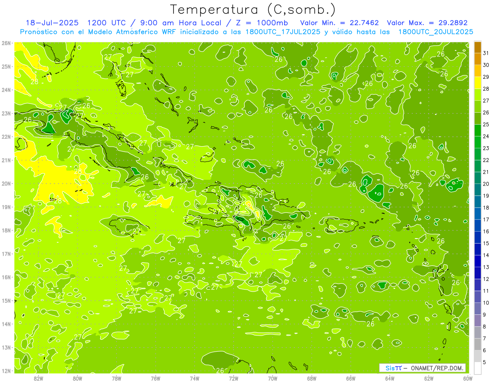This screenshot has height=384, width=497.
Task: Click the legend label '20'
Action: [x=486, y=184]
